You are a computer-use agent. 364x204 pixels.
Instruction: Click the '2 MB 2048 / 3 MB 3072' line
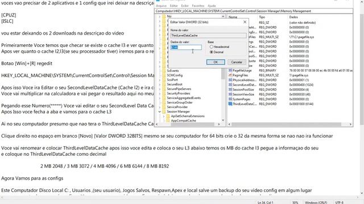pos(105,166)
